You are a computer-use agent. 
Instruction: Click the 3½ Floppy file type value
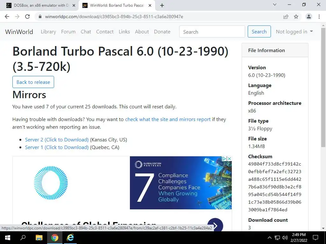[x=260, y=129]
